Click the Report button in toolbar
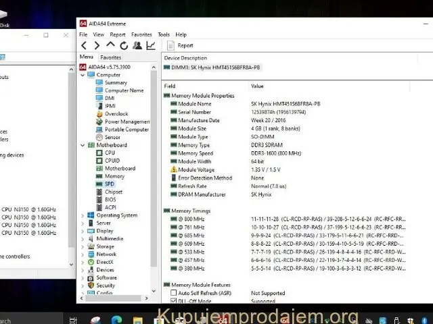The width and height of the screenshot is (433, 324). (179, 45)
